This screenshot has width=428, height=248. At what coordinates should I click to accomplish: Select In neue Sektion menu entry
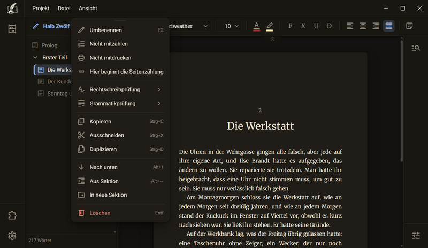coord(120,195)
